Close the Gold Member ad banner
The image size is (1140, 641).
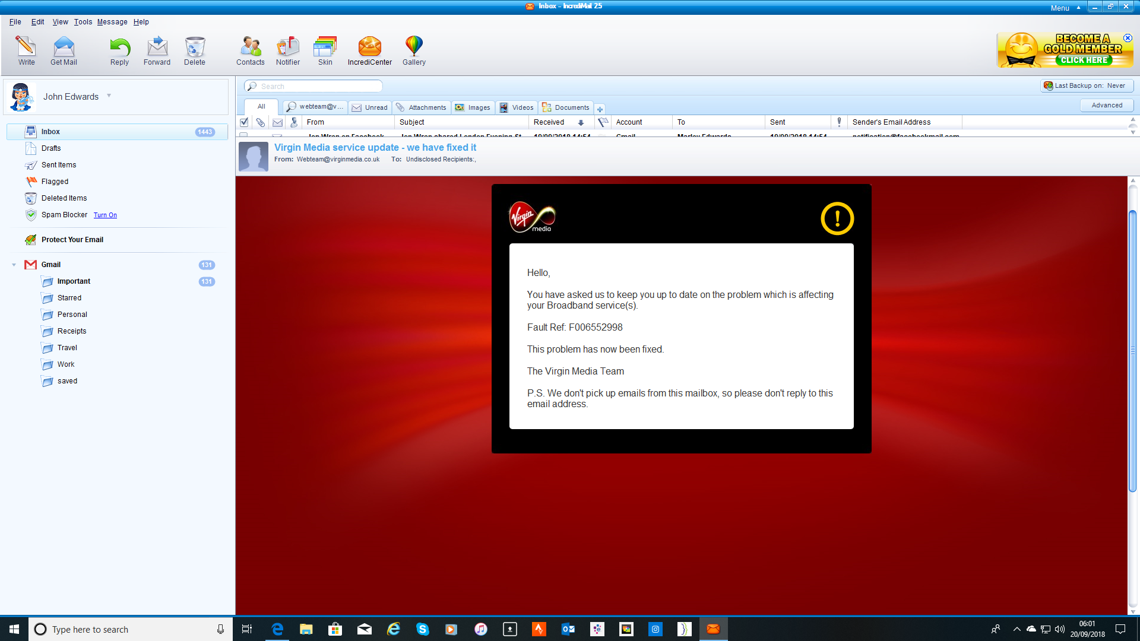(1128, 38)
